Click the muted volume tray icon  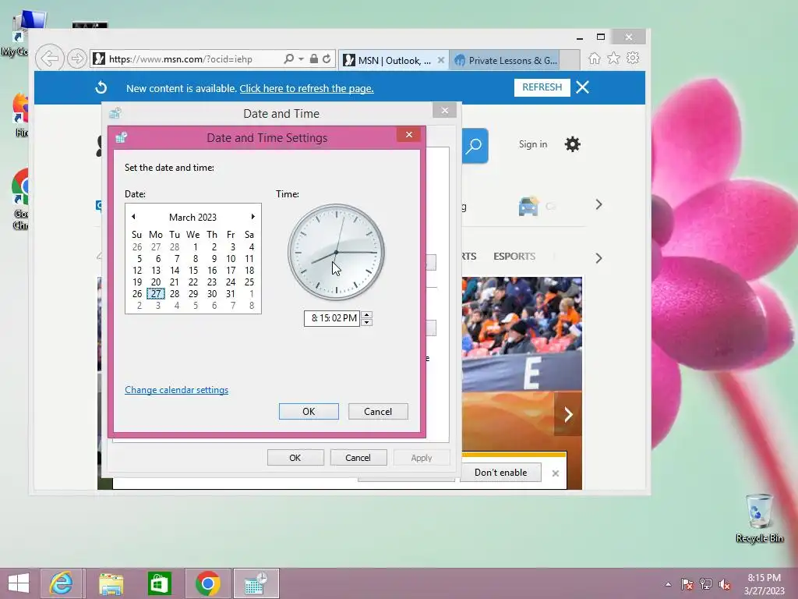pos(725,584)
